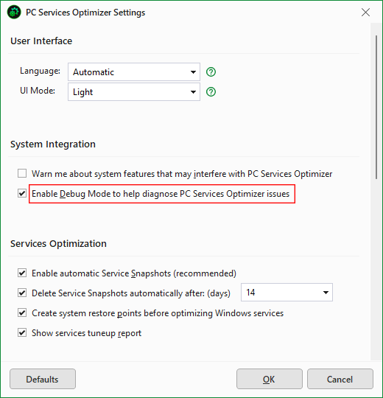Click the UI Mode: label

click(38, 91)
